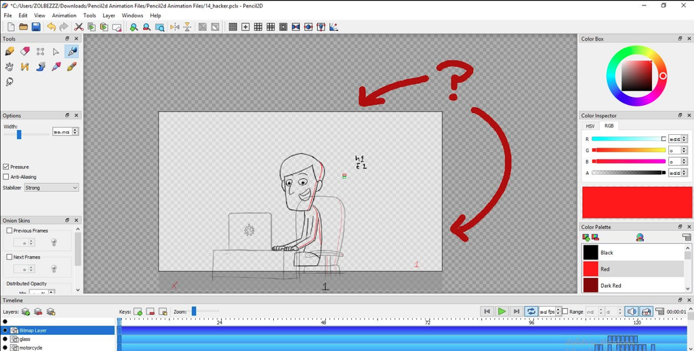
Task: Open the Color Palette options menu
Action: [x=687, y=238]
